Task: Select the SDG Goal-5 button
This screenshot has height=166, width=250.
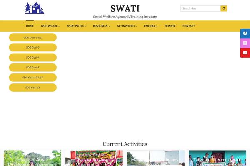Action: [33, 68]
